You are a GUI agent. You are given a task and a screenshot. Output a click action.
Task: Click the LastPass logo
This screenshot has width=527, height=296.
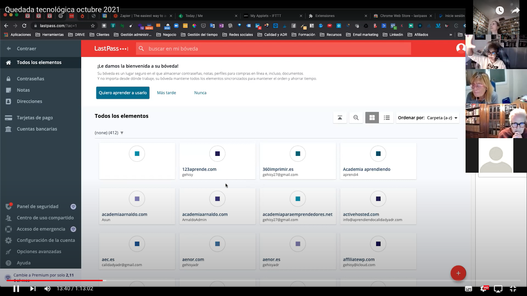coord(111,49)
